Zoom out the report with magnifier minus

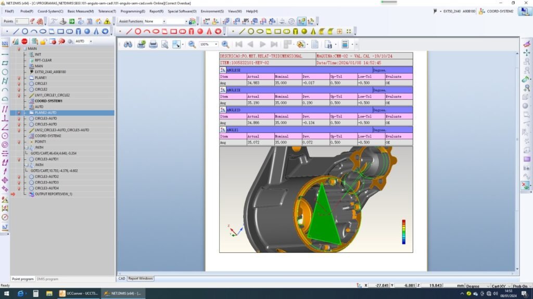pos(192,45)
